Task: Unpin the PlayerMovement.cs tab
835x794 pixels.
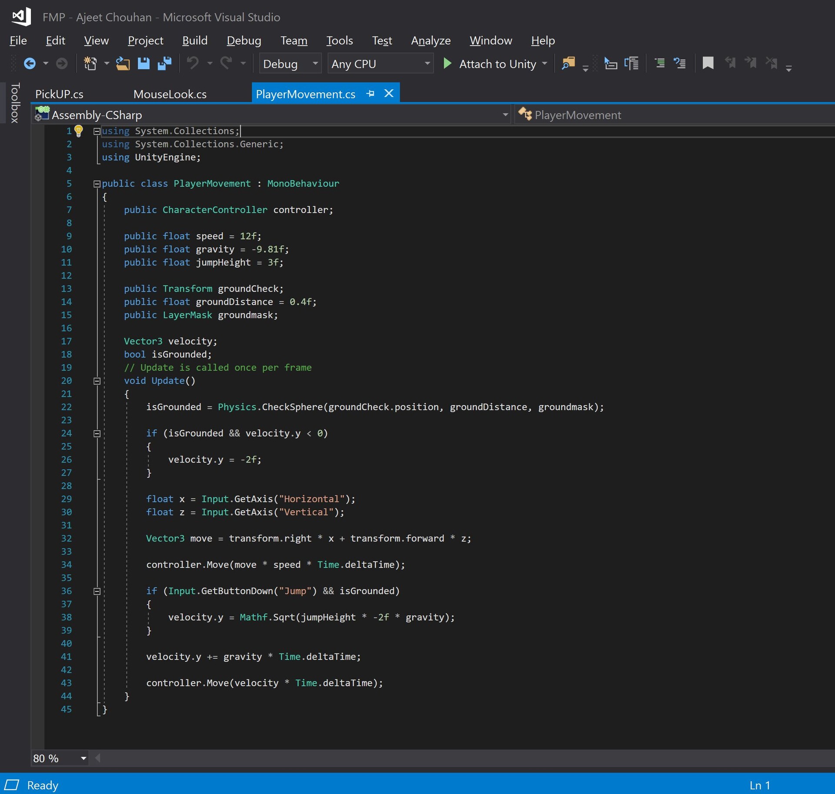Action: (370, 94)
